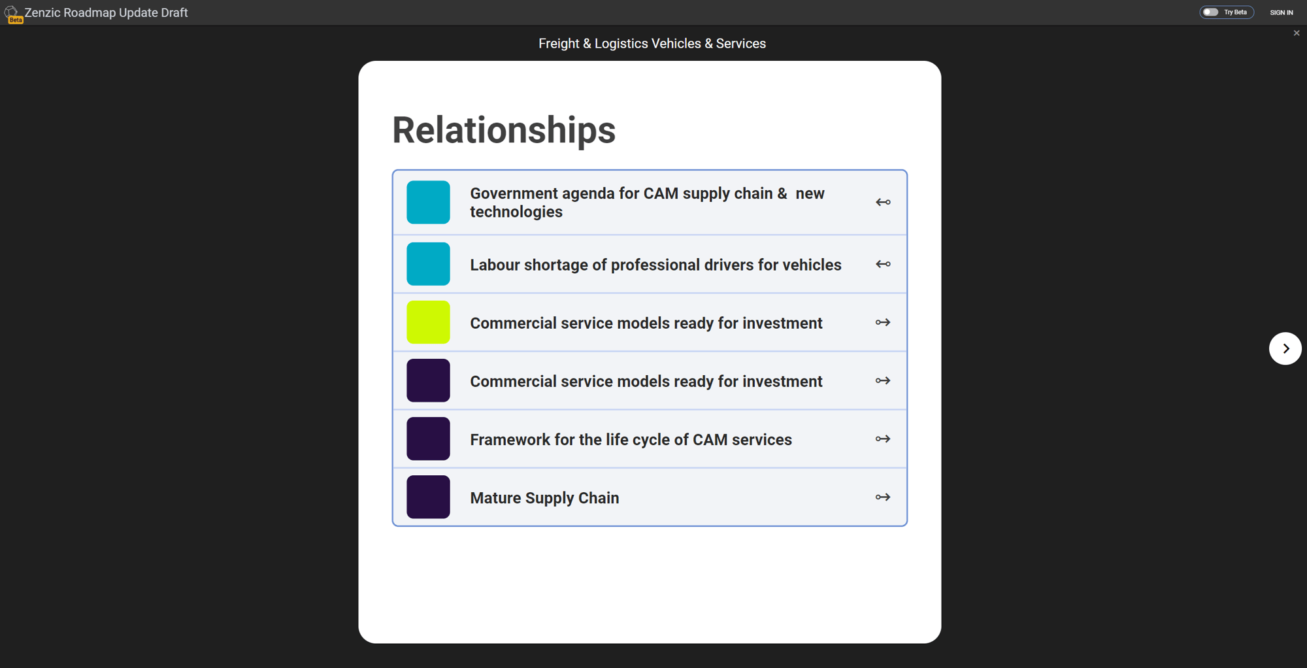Click the arrow icon on Labour shortage row
This screenshot has height=668, width=1307.
[x=882, y=264]
